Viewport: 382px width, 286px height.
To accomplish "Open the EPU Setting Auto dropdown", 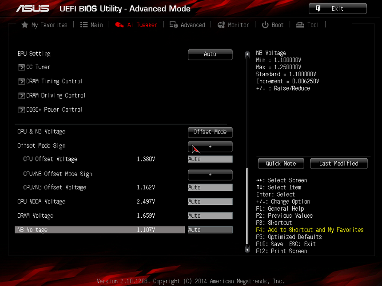I will 210,55.
